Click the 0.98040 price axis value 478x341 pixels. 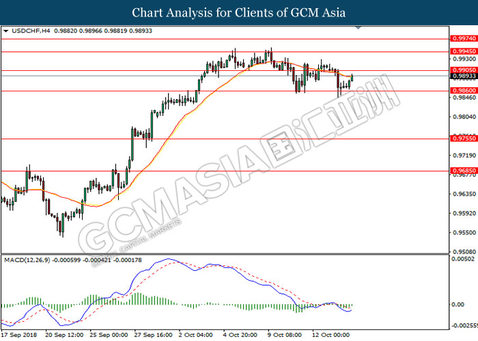click(464, 117)
